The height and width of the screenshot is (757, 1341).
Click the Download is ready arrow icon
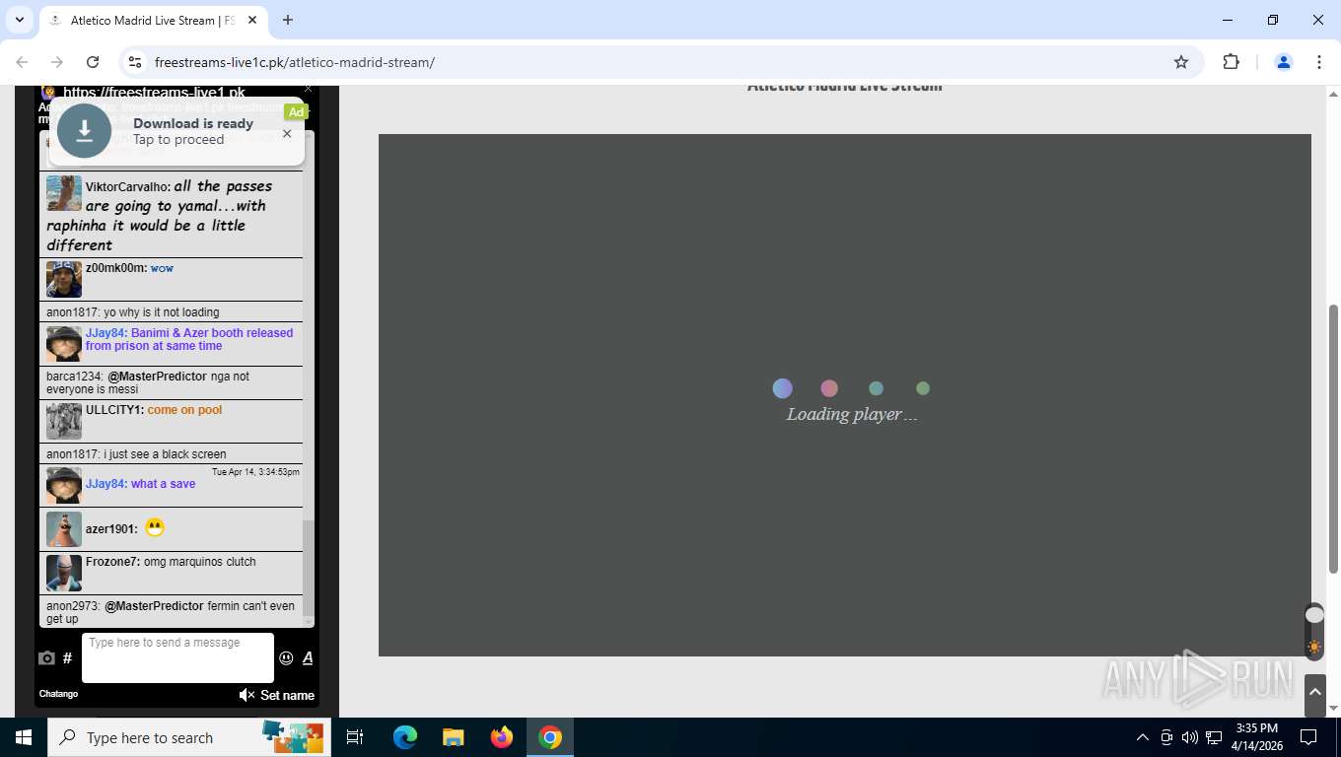tap(84, 130)
